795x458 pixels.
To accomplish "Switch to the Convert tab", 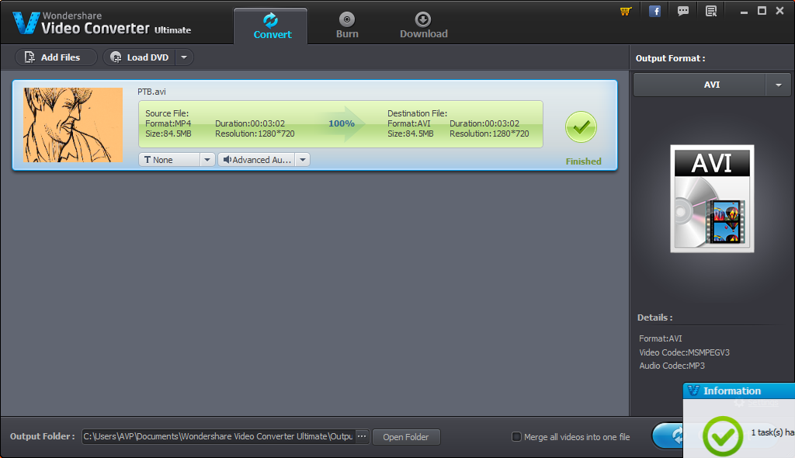I will click(271, 26).
